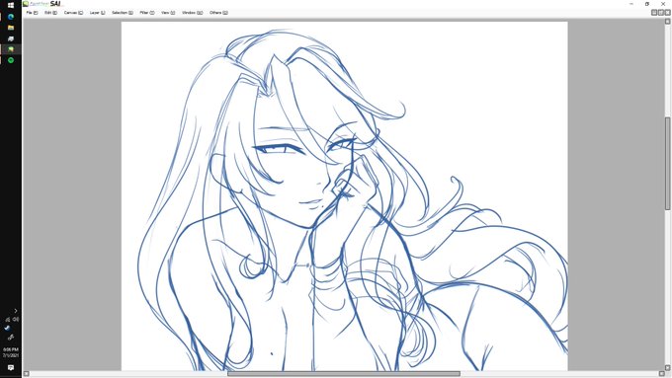This screenshot has width=672, height=378.
Task: Open the Canvas menu
Action: pos(73,13)
